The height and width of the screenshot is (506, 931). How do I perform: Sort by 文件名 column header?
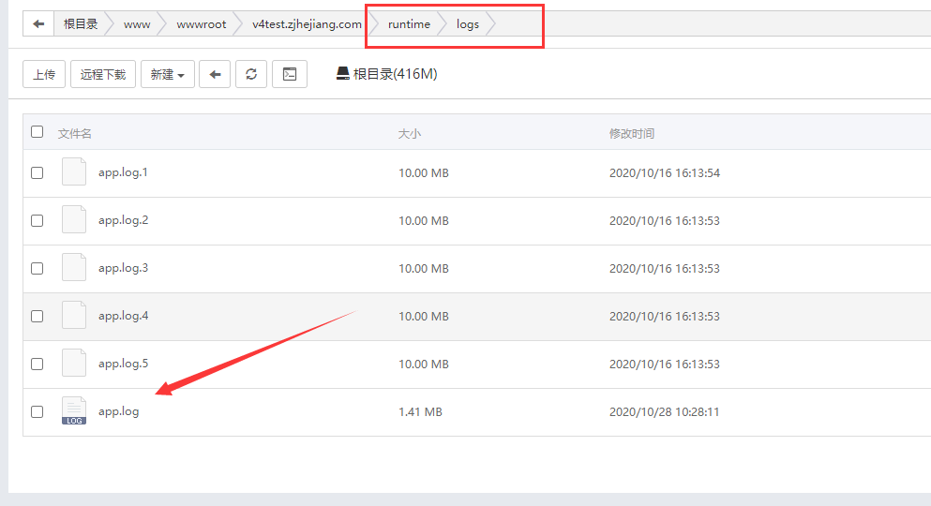75,133
